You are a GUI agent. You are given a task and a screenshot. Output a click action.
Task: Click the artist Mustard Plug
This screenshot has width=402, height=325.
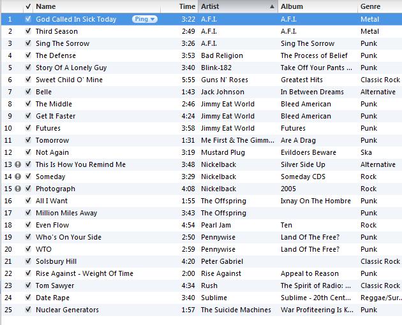pyautogui.click(x=223, y=152)
